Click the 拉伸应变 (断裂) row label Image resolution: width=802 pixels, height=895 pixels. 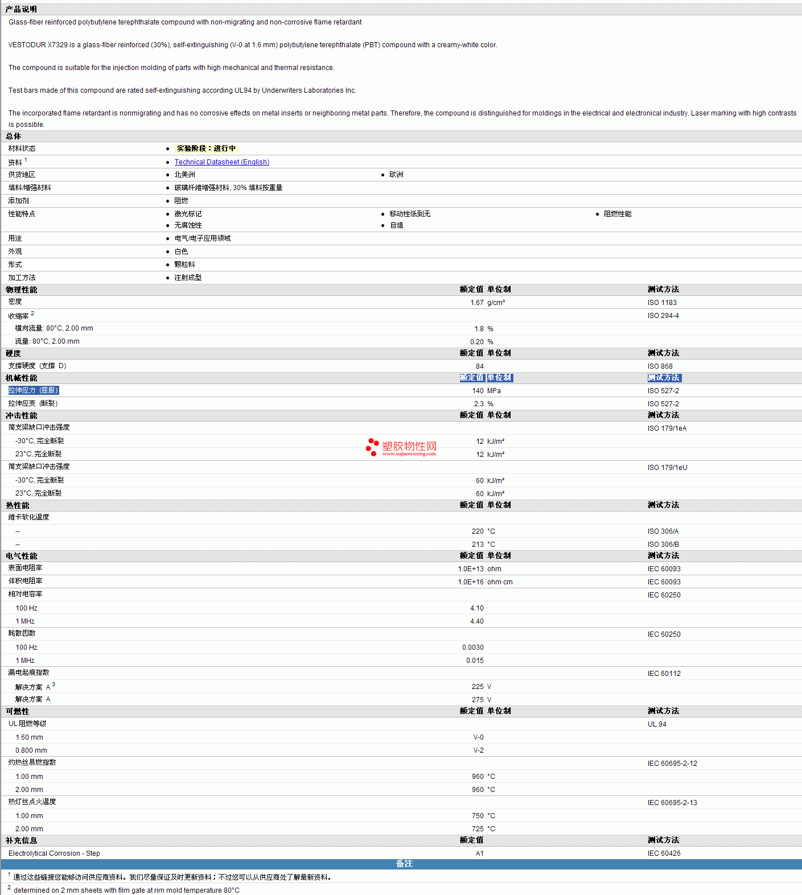33,403
